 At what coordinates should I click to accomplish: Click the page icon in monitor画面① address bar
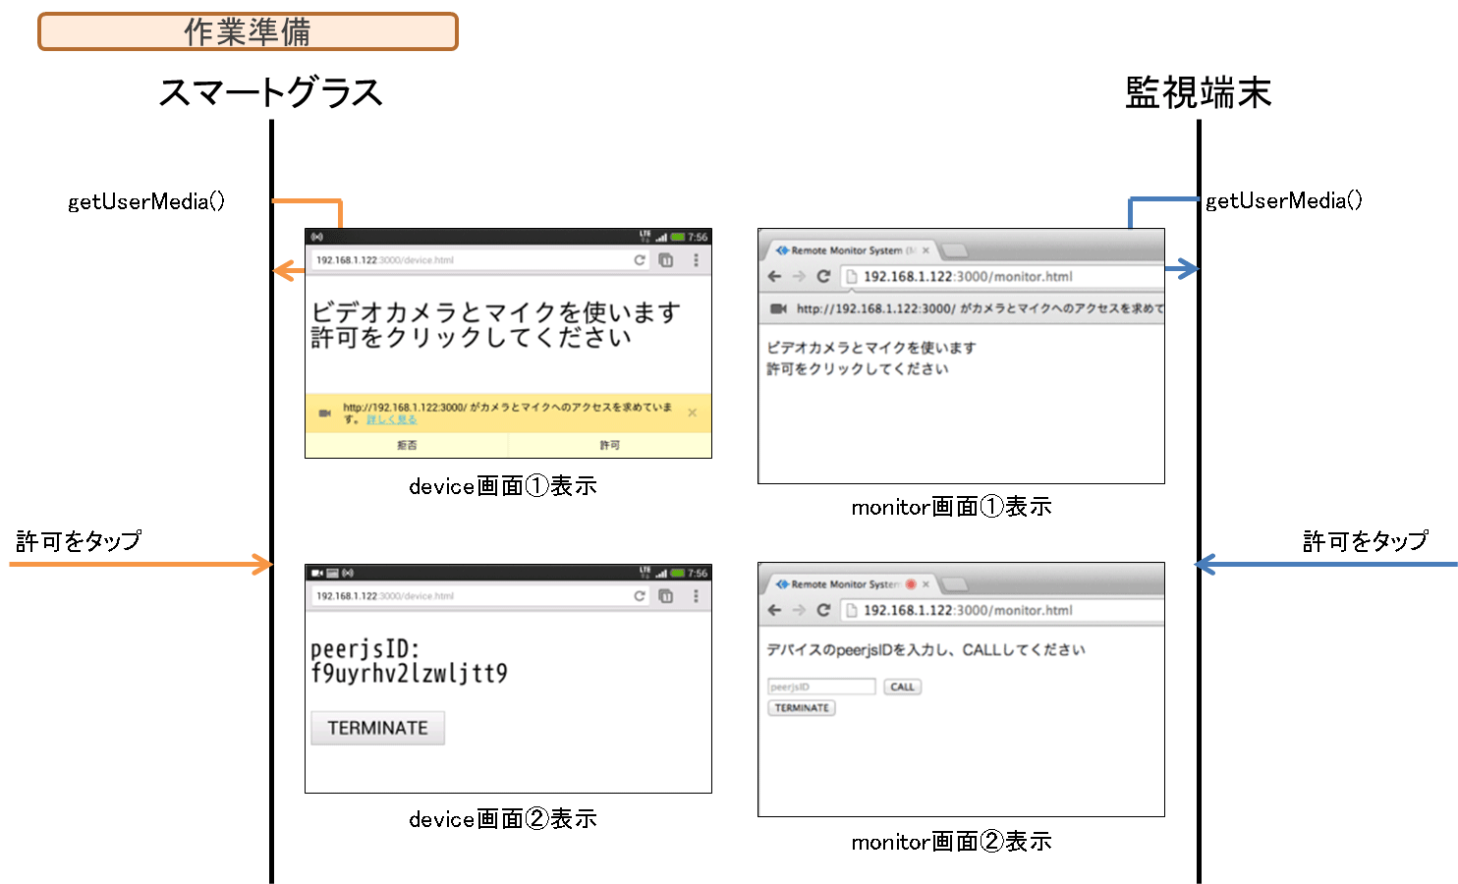click(852, 276)
